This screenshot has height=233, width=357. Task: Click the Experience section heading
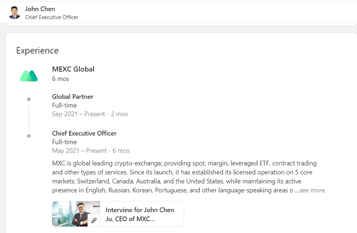(37, 51)
